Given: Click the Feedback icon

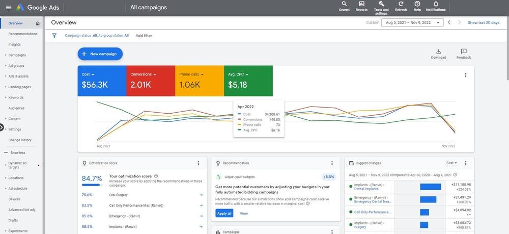Looking at the screenshot, I should [464, 54].
